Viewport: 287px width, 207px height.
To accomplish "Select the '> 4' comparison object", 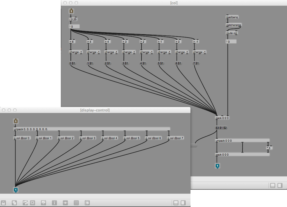I will pyautogui.click(x=108, y=42).
